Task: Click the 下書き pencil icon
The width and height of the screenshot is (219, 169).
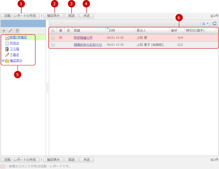Action: [x=7, y=55]
